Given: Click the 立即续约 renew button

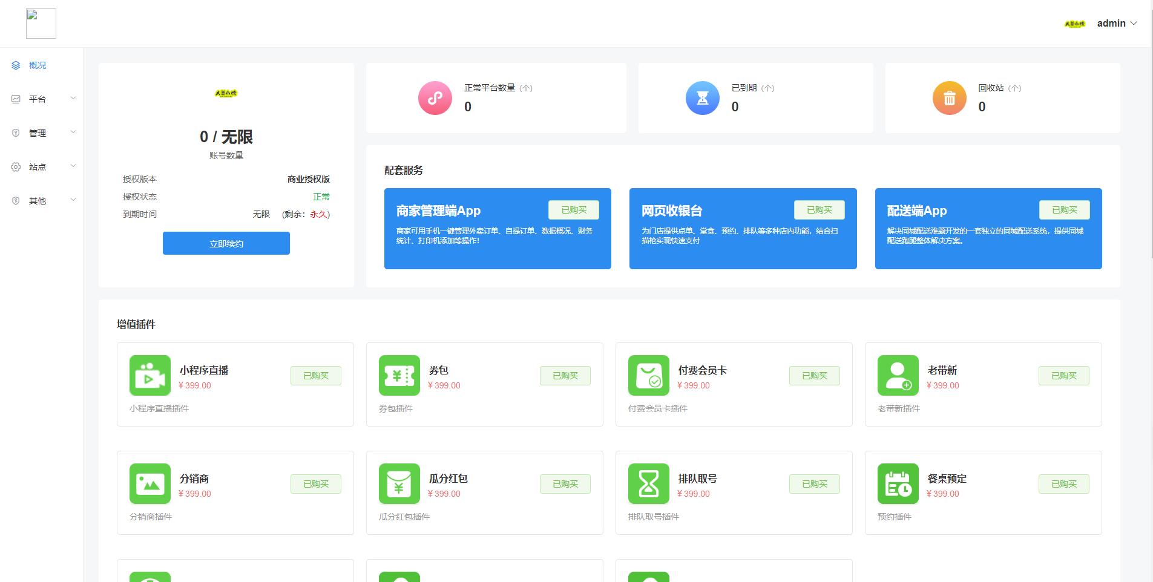Looking at the screenshot, I should pyautogui.click(x=226, y=243).
